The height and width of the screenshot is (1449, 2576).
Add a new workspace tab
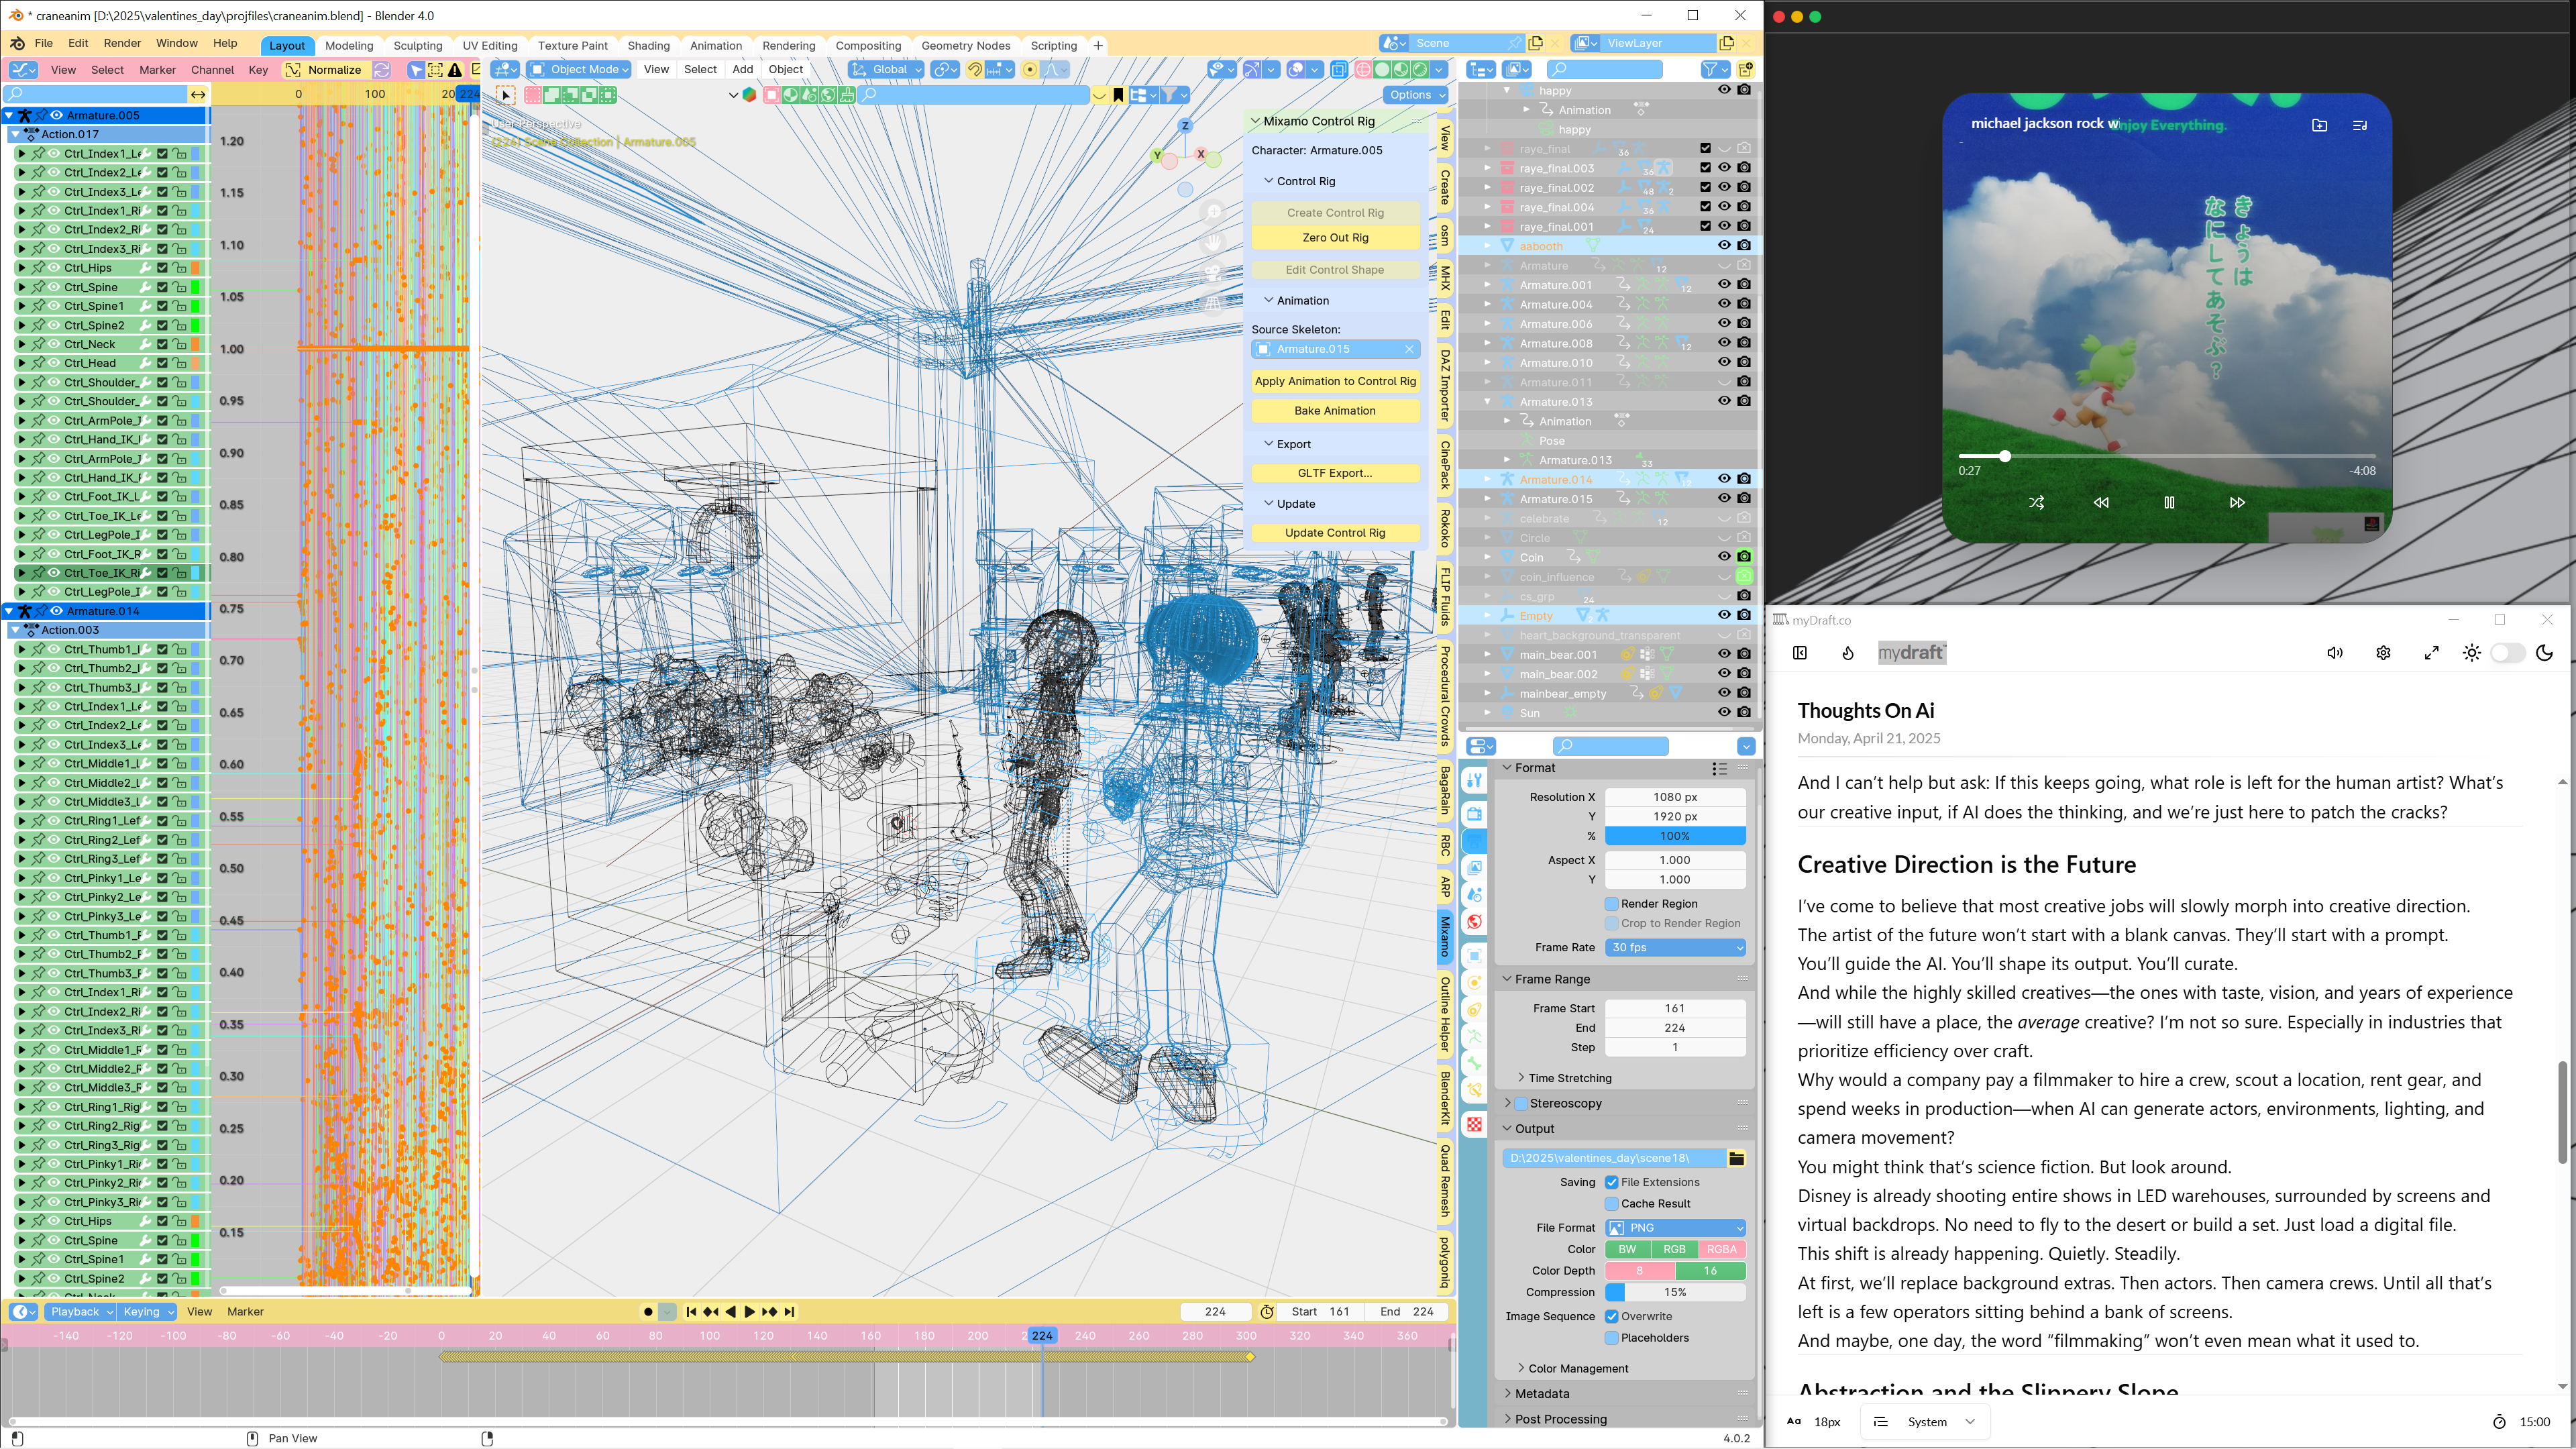(1098, 45)
